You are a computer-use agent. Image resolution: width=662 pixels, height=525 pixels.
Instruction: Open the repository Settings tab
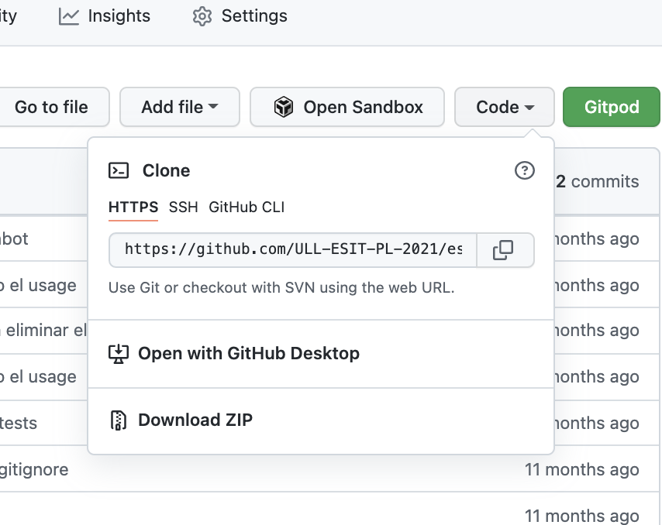tap(240, 16)
